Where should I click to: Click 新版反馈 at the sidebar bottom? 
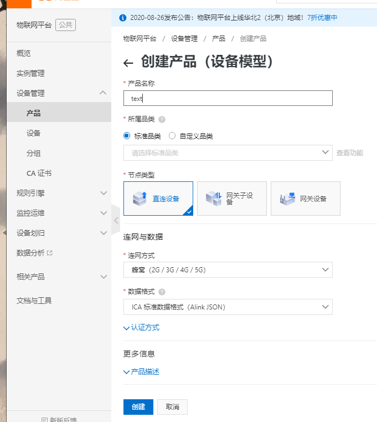[x=59, y=419]
